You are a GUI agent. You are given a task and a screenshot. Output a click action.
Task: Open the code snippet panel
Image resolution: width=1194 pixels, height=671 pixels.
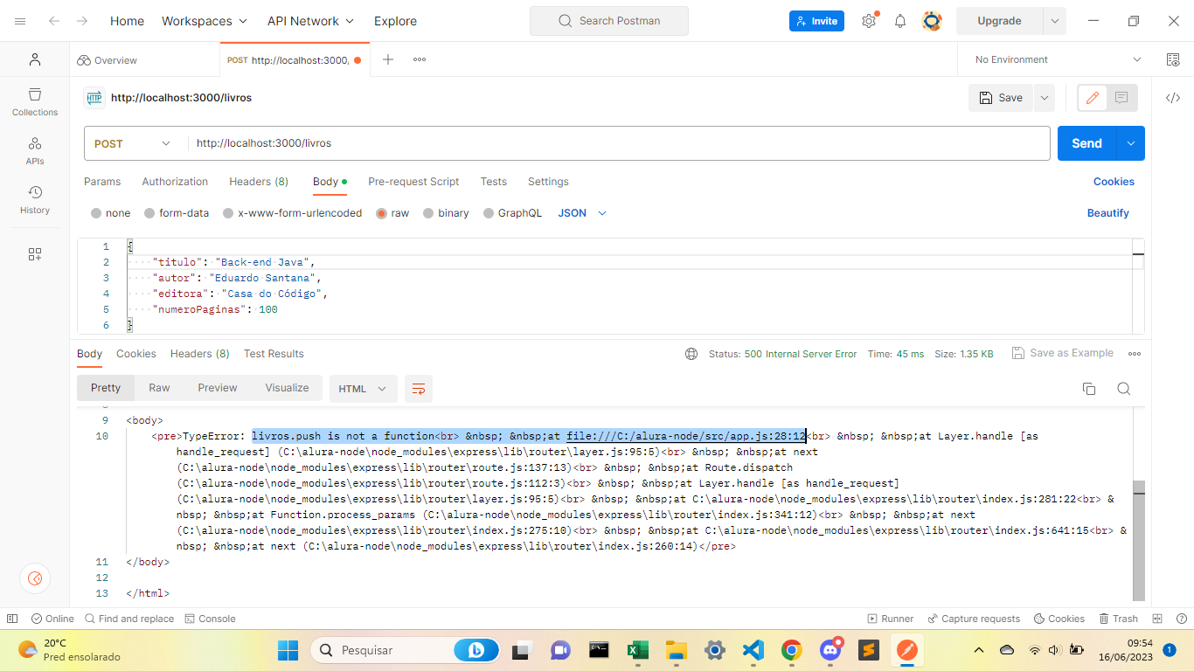[1173, 98]
